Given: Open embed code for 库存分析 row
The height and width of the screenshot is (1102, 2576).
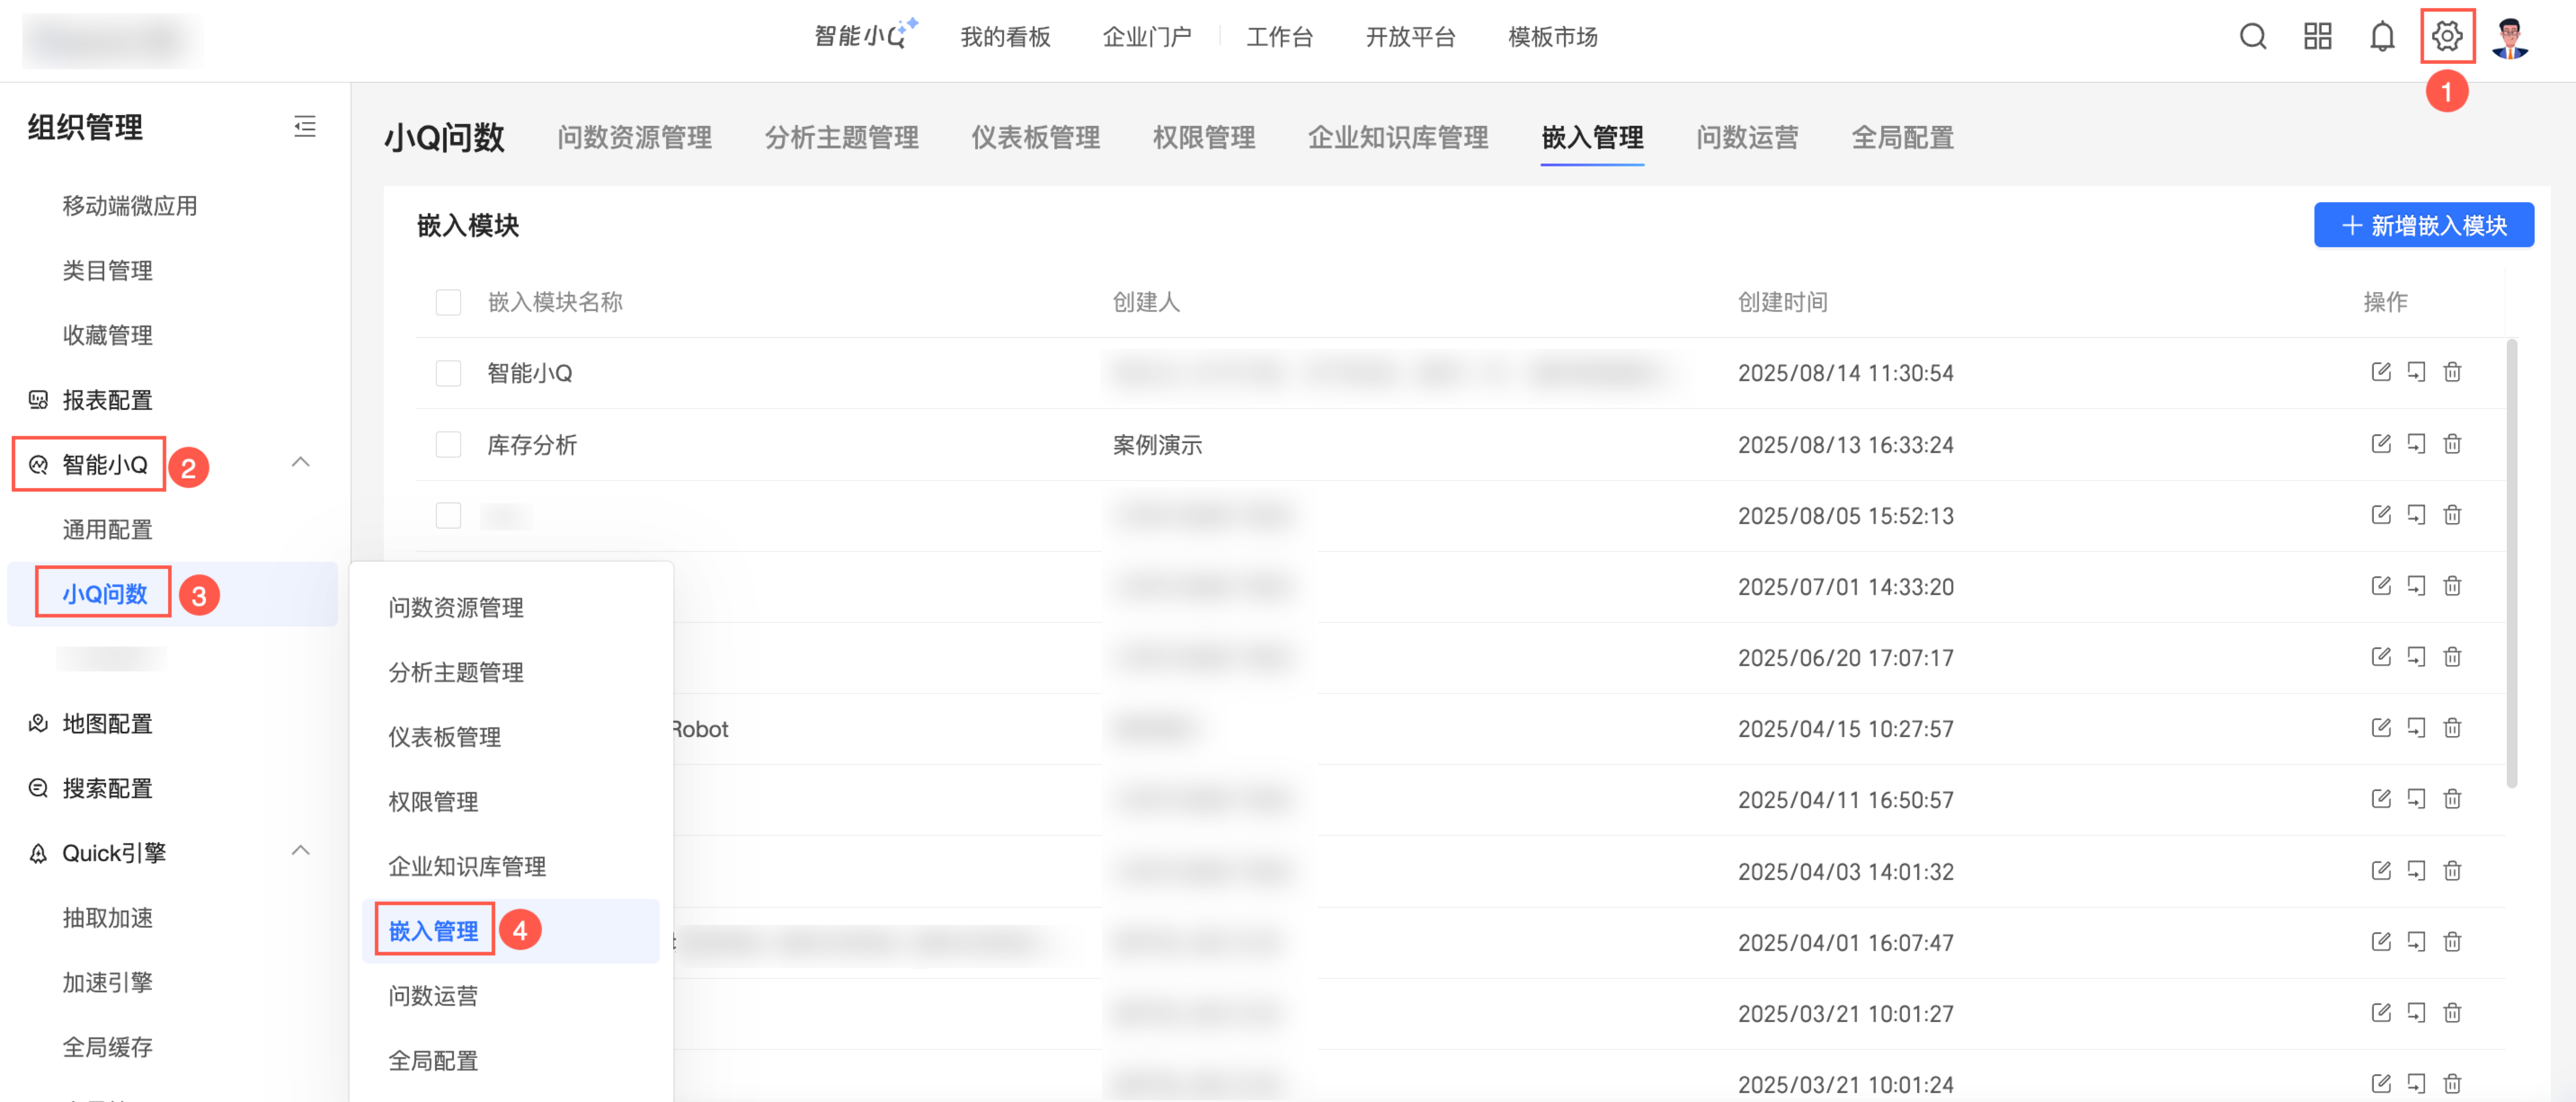Looking at the screenshot, I should pos(2416,443).
